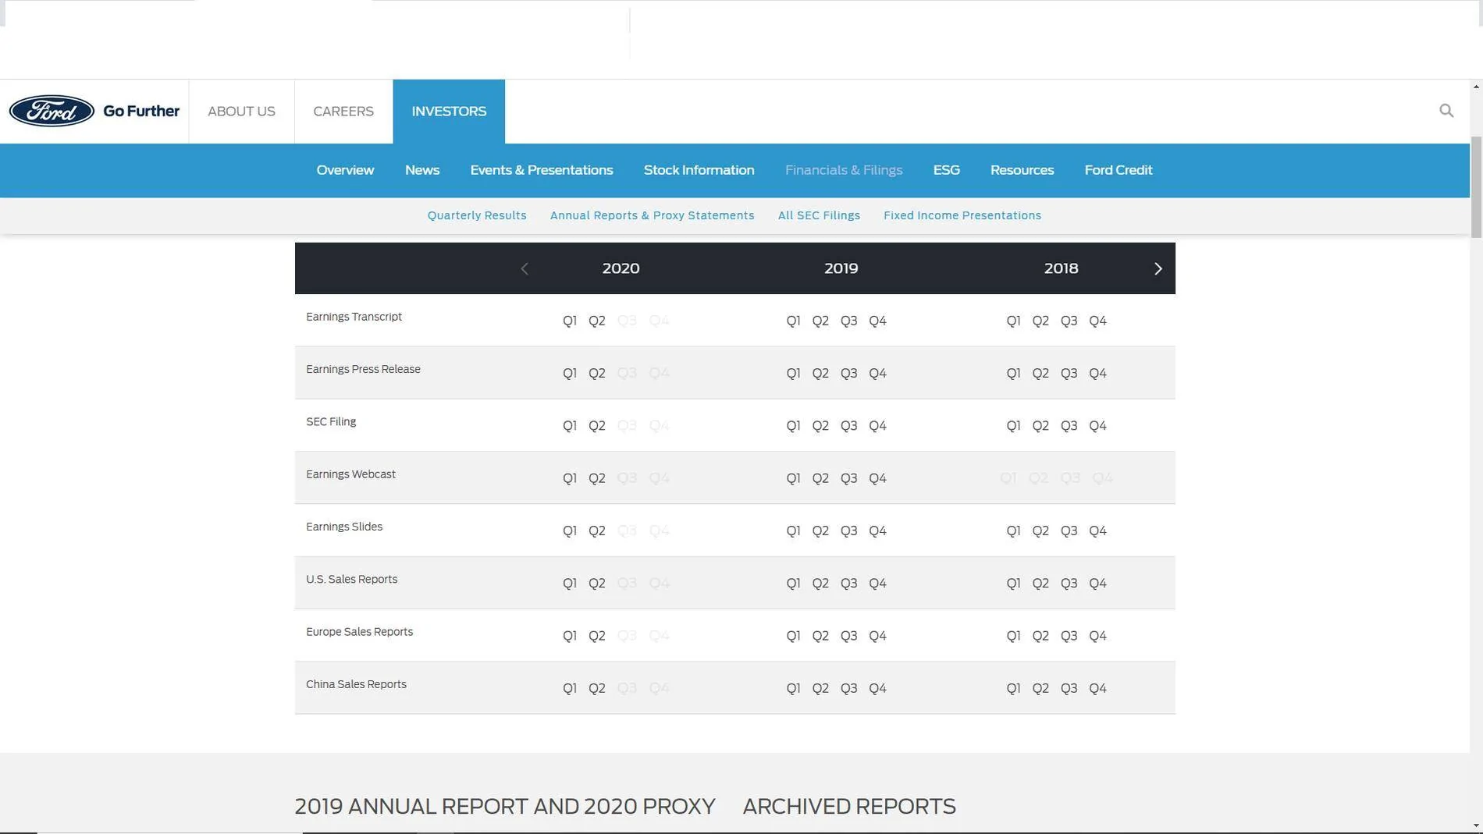Open 2019 Q4 Earnings Transcript
Screen dimensions: 1483x834
tap(878, 321)
